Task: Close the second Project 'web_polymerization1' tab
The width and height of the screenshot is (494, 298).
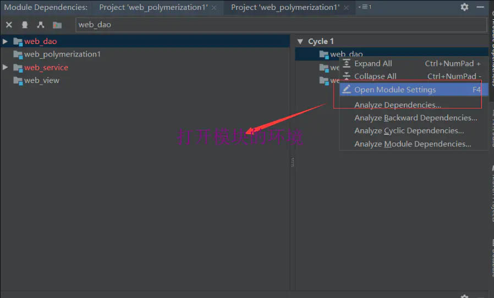Action: pyautogui.click(x=346, y=8)
